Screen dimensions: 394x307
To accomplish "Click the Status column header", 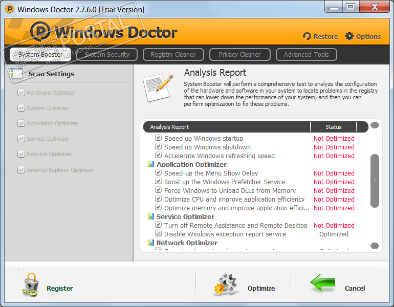I will pyautogui.click(x=334, y=127).
